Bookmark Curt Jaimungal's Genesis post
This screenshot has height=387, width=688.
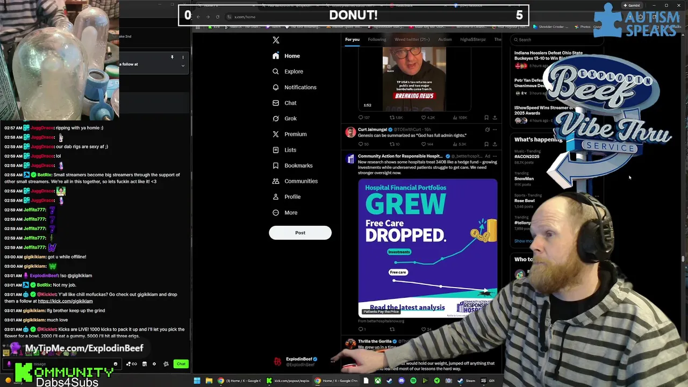point(486,144)
